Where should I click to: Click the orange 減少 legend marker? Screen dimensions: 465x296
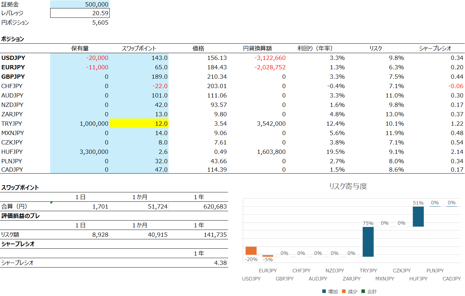(x=344, y=291)
